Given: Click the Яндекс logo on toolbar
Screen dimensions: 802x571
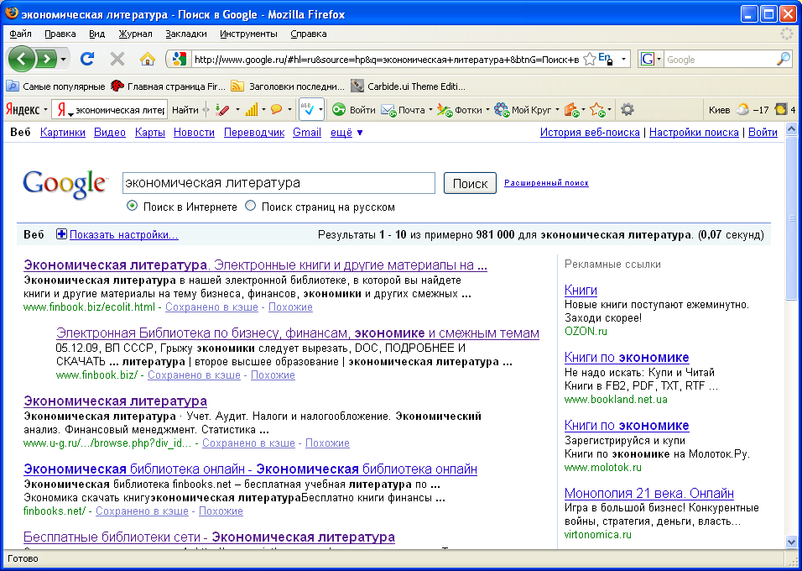Looking at the screenshot, I should 23,110.
